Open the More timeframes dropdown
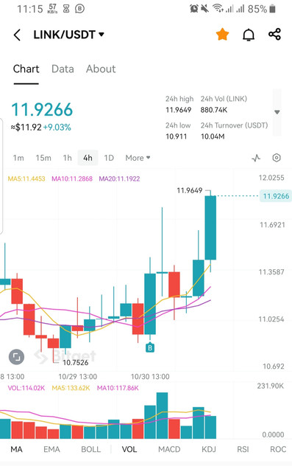Image resolution: width=292 pixels, height=472 pixels. pyautogui.click(x=138, y=158)
